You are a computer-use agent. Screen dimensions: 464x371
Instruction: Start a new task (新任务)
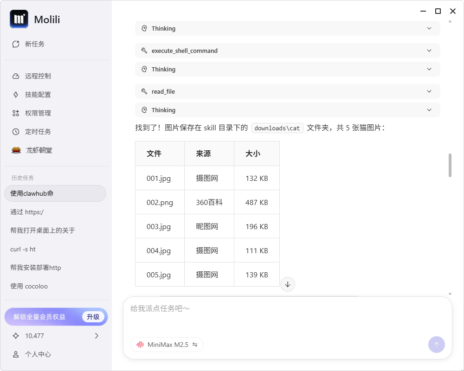(34, 44)
